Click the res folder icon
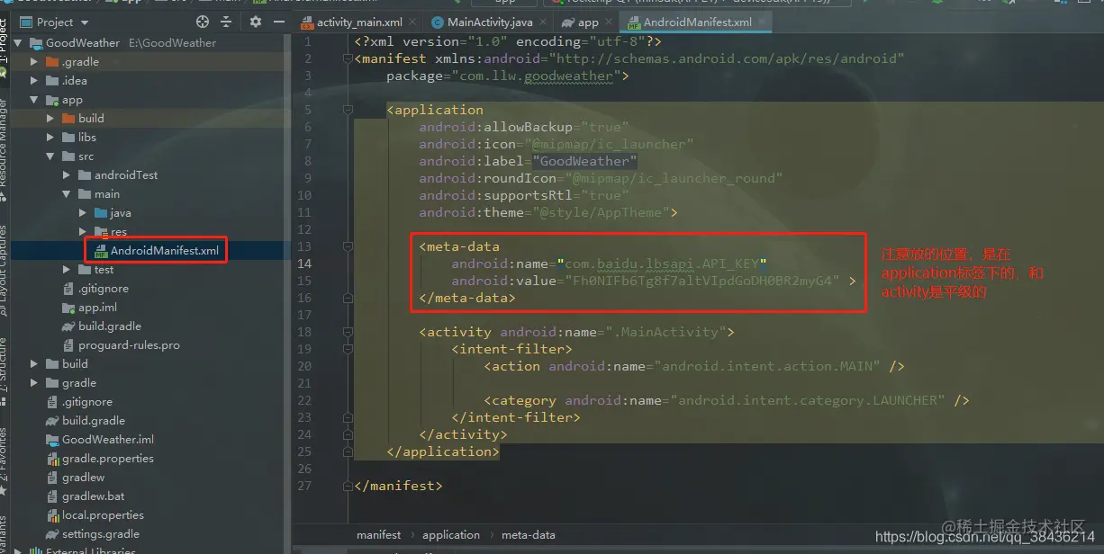Image resolution: width=1104 pixels, height=554 pixels. (102, 232)
